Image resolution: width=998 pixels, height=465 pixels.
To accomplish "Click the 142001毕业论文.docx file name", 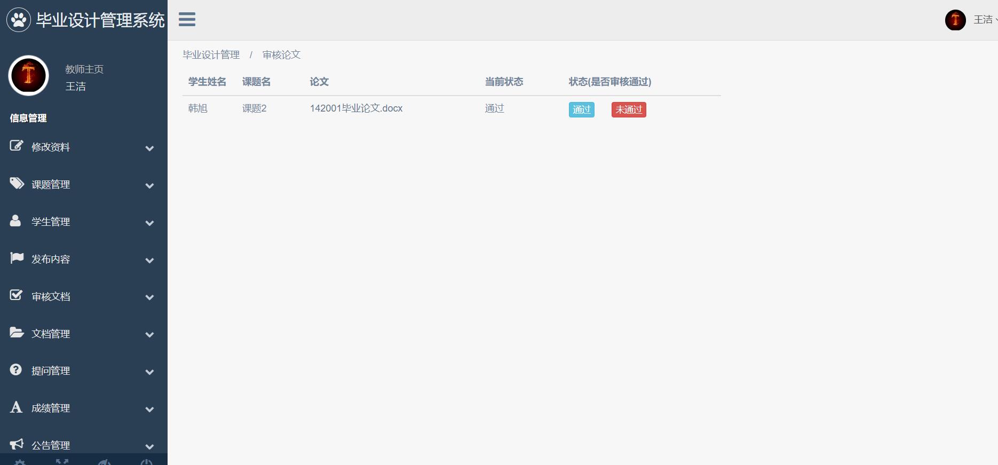I will pos(356,108).
